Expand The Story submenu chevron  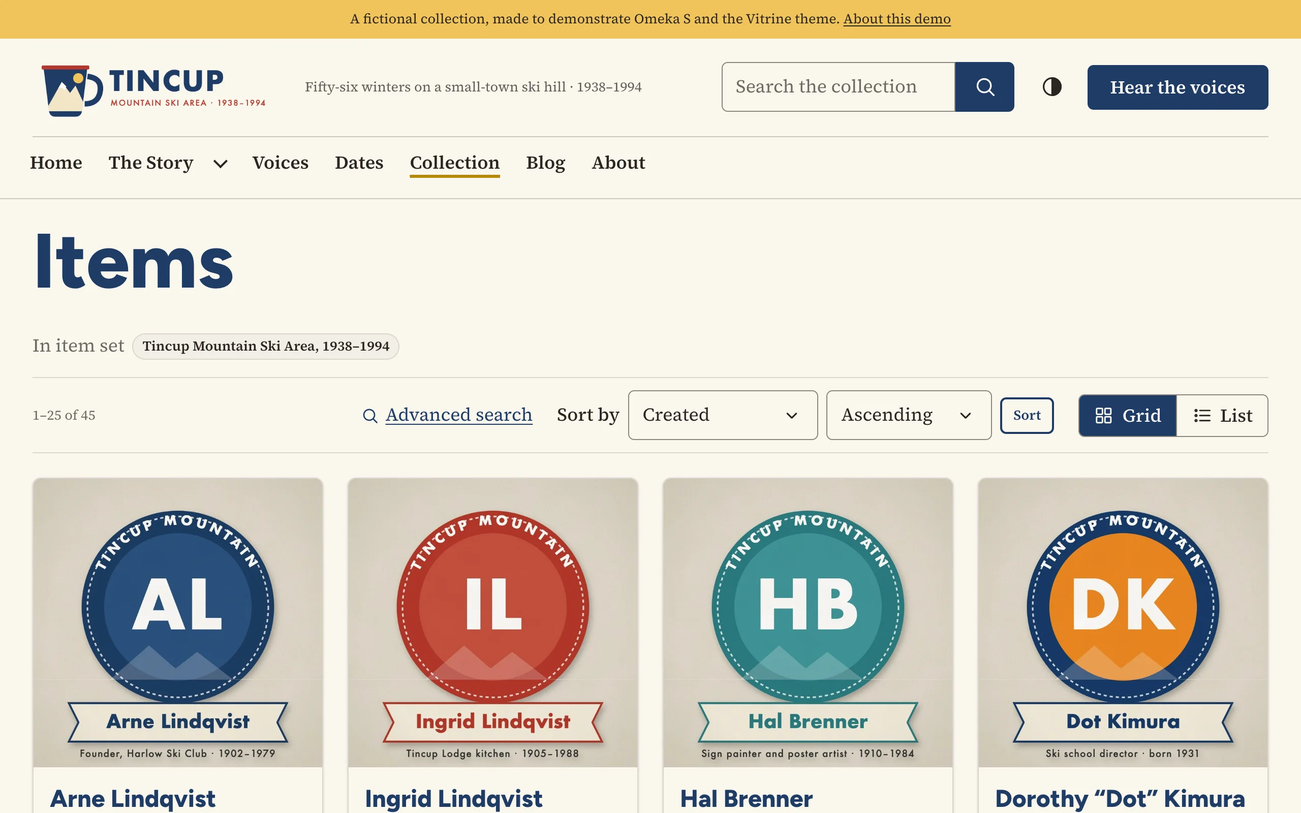(221, 163)
